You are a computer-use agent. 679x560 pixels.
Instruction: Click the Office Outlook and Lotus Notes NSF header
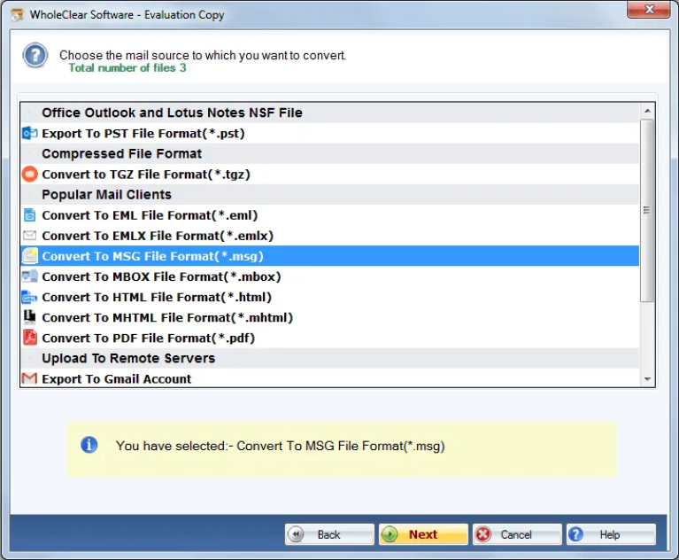point(329,113)
